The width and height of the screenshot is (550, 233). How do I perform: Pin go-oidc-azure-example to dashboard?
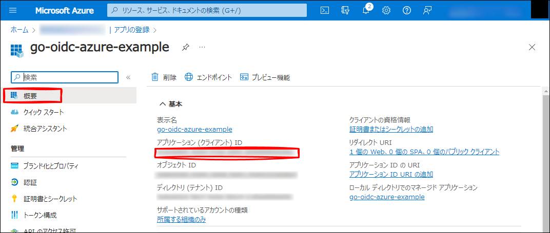click(x=186, y=47)
